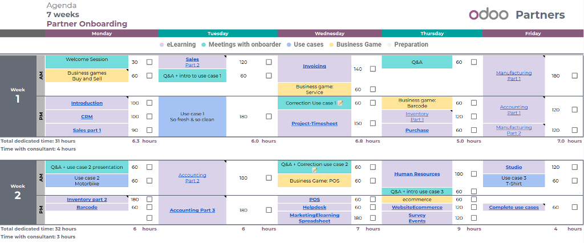Open the Helpdesk course link
Viewport: 584px width, 243px height.
314,207
